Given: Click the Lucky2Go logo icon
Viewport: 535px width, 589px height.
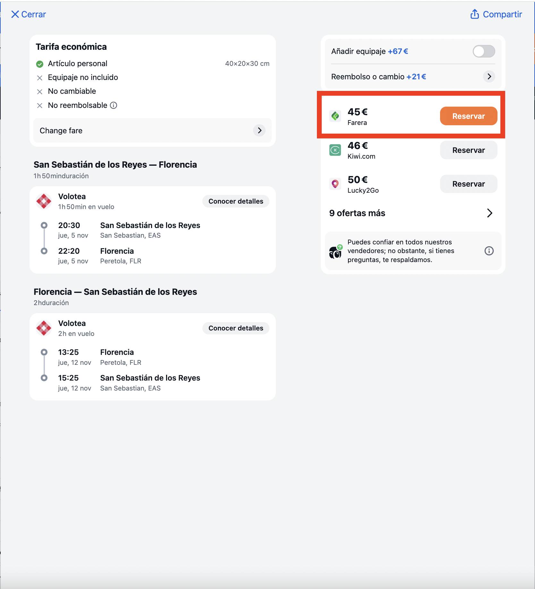Looking at the screenshot, I should [335, 184].
